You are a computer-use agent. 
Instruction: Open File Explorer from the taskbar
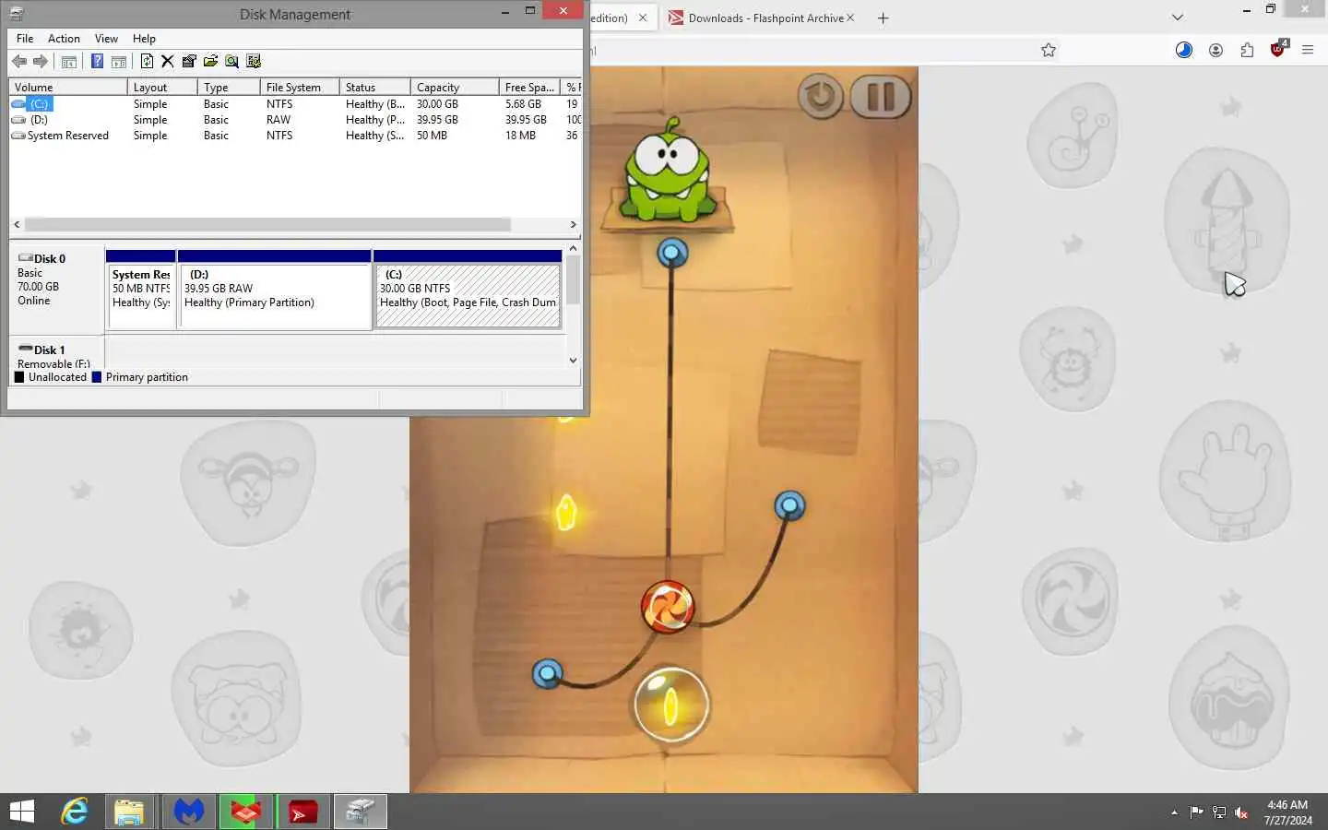coord(129,812)
